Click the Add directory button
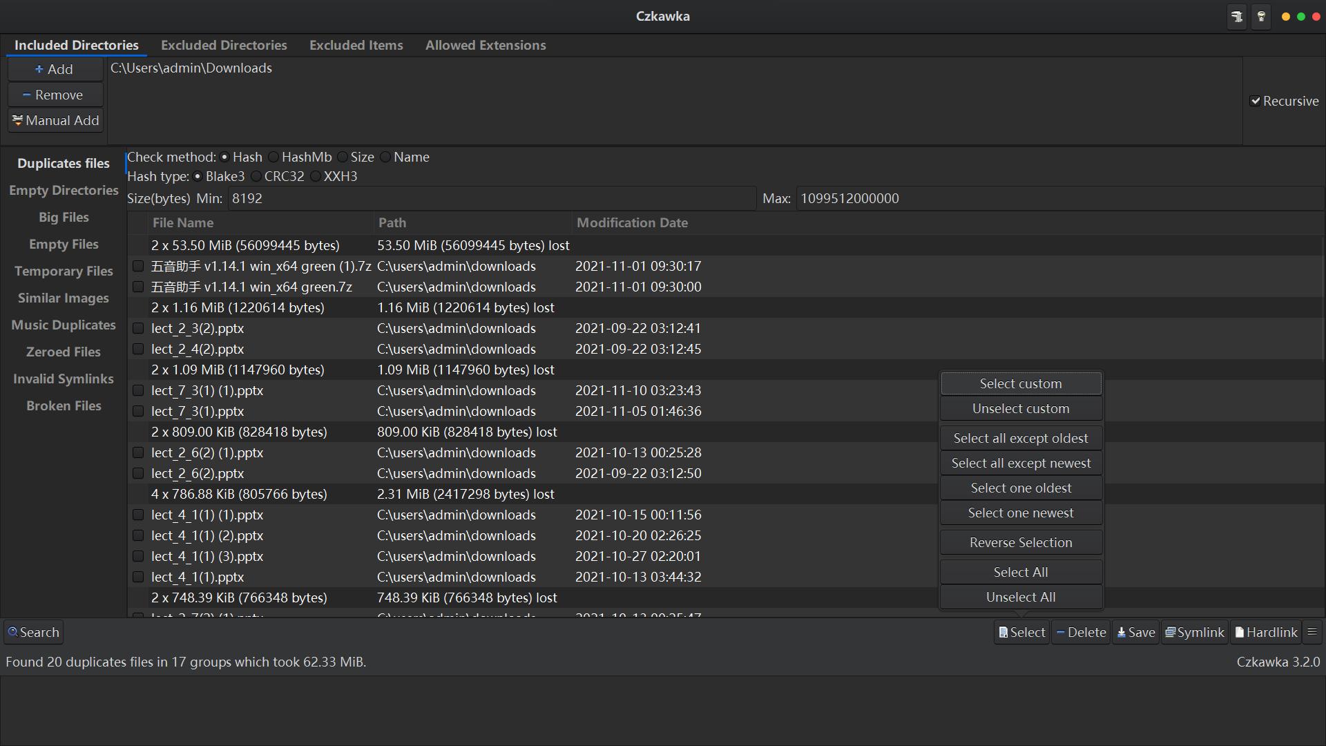 click(55, 69)
